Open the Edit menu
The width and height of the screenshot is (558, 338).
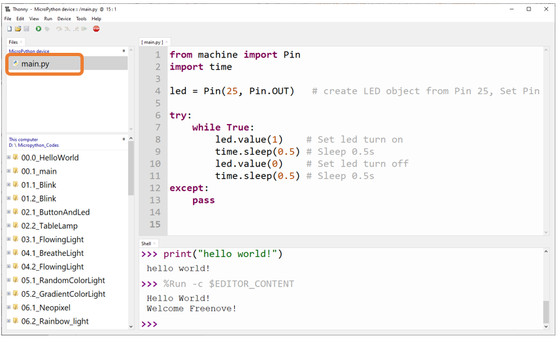[20, 18]
